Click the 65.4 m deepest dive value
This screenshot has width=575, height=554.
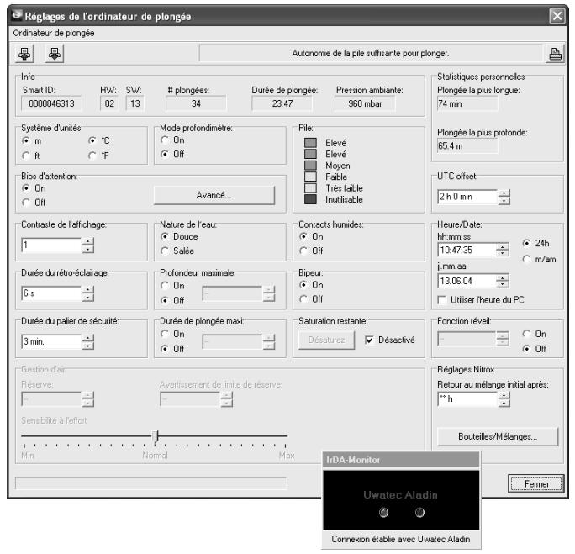[467, 146]
